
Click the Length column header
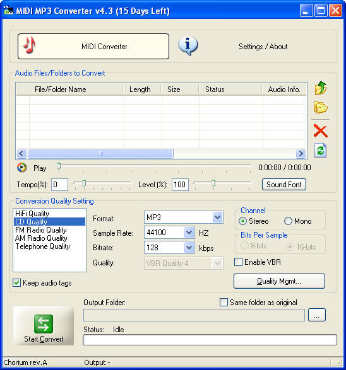pyautogui.click(x=143, y=90)
